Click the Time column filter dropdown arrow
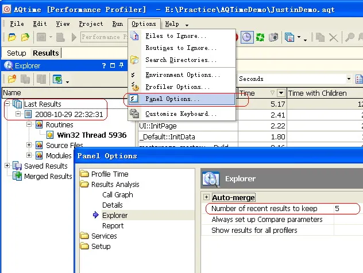The height and width of the screenshot is (273, 363). (x=281, y=93)
